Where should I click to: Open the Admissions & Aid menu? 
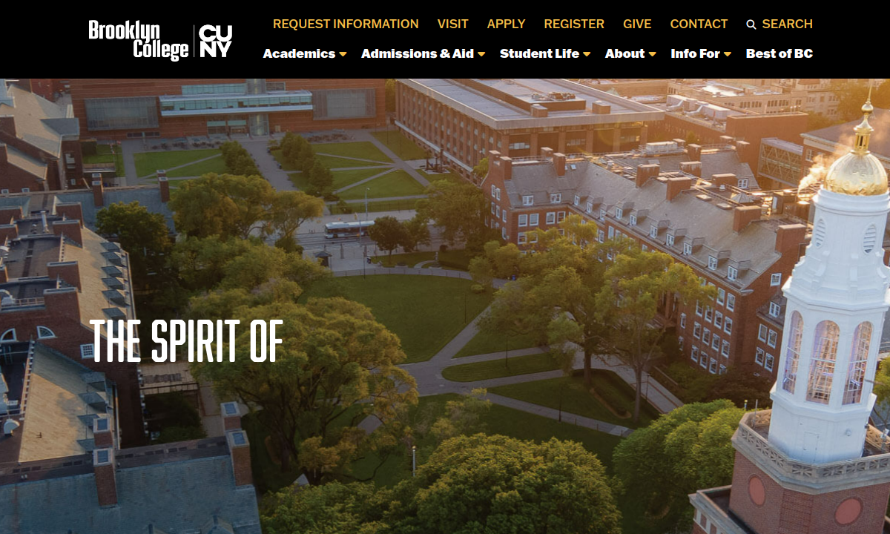418,53
